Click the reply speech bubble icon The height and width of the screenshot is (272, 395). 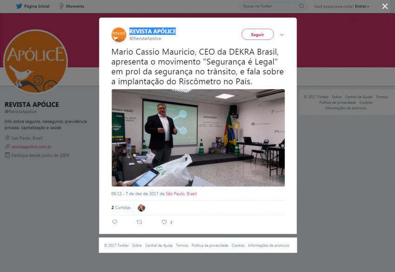coord(115,222)
